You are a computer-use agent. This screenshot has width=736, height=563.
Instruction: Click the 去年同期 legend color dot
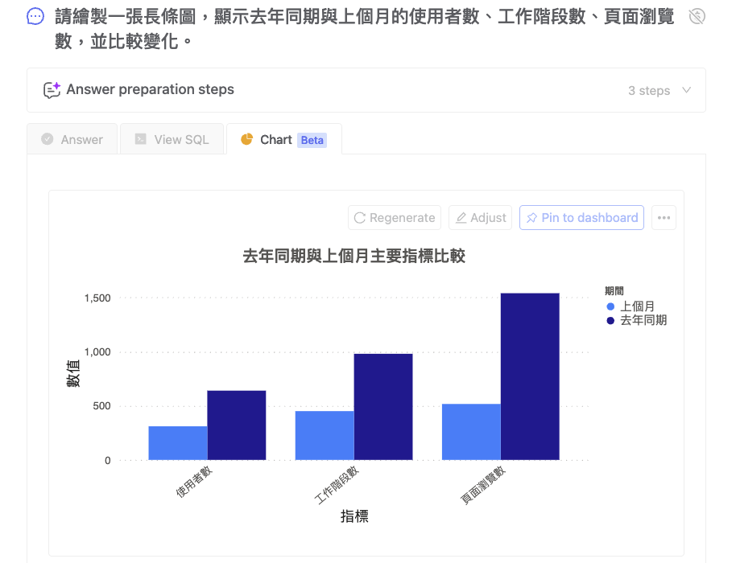click(x=610, y=321)
